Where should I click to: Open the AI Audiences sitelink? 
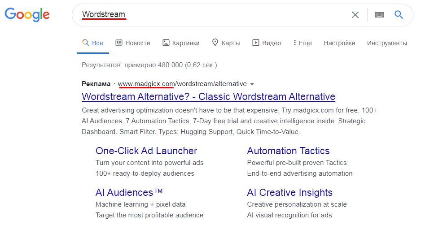click(x=129, y=192)
